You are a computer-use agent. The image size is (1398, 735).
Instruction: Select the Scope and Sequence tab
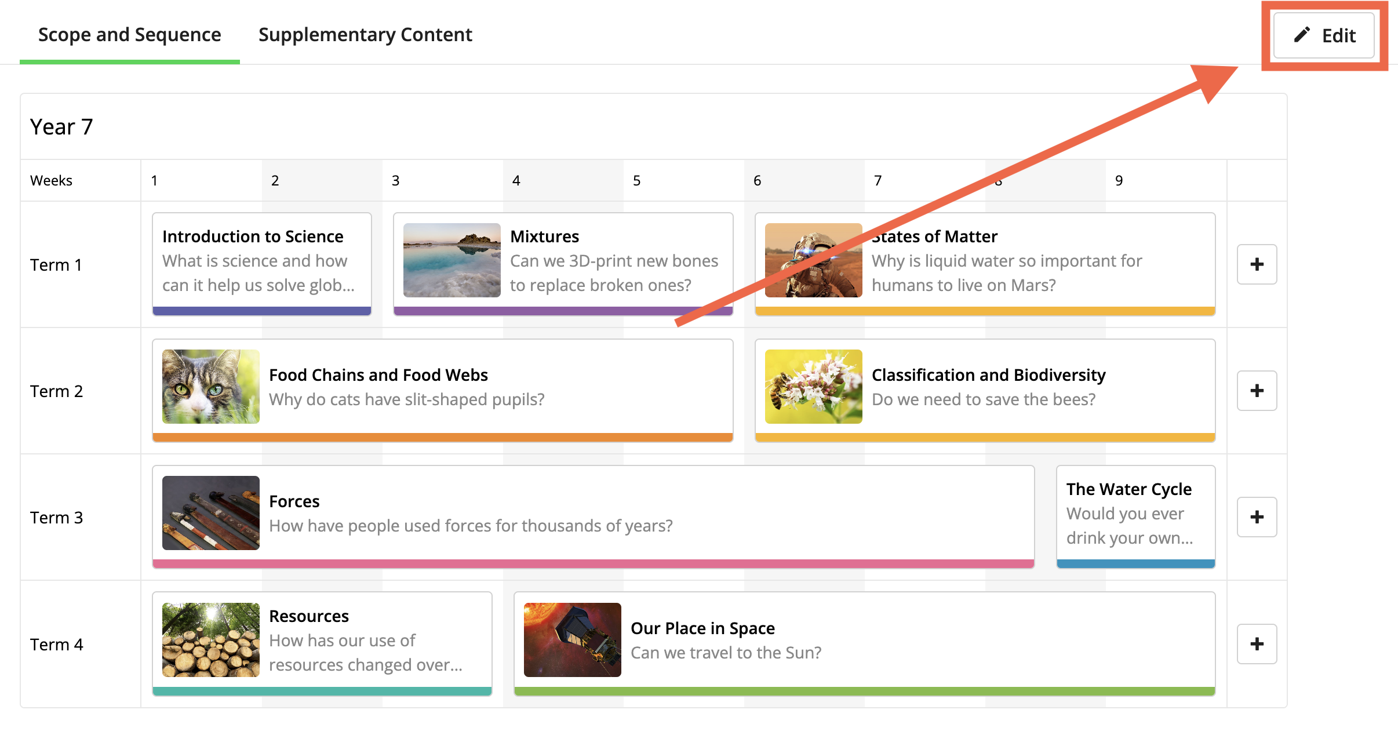[x=129, y=35]
